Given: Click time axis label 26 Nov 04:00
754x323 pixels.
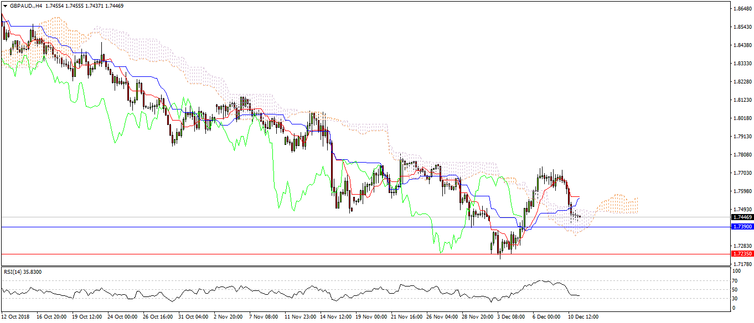Looking at the screenshot, I should pos(441,317).
